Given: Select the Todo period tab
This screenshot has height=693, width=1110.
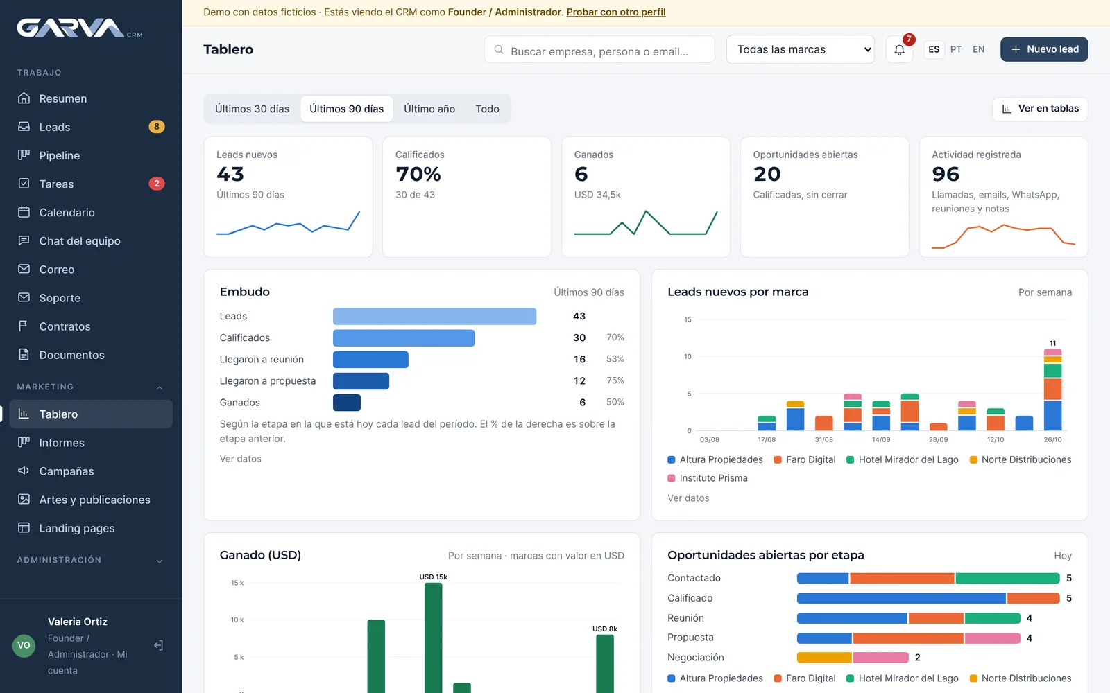Looking at the screenshot, I should click(x=487, y=109).
